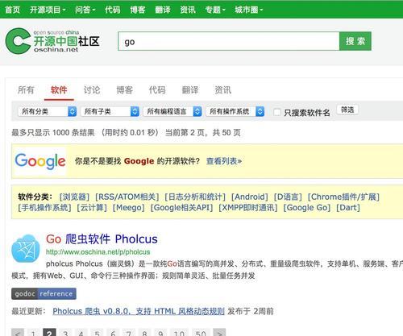
Task: Switch to the 博客 results tab
Action: coord(125,90)
